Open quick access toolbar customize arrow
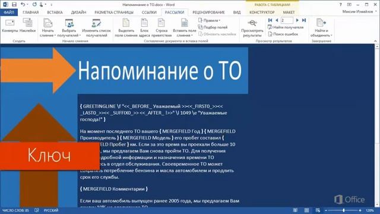Viewport: 380px width, 214px height. click(52, 5)
